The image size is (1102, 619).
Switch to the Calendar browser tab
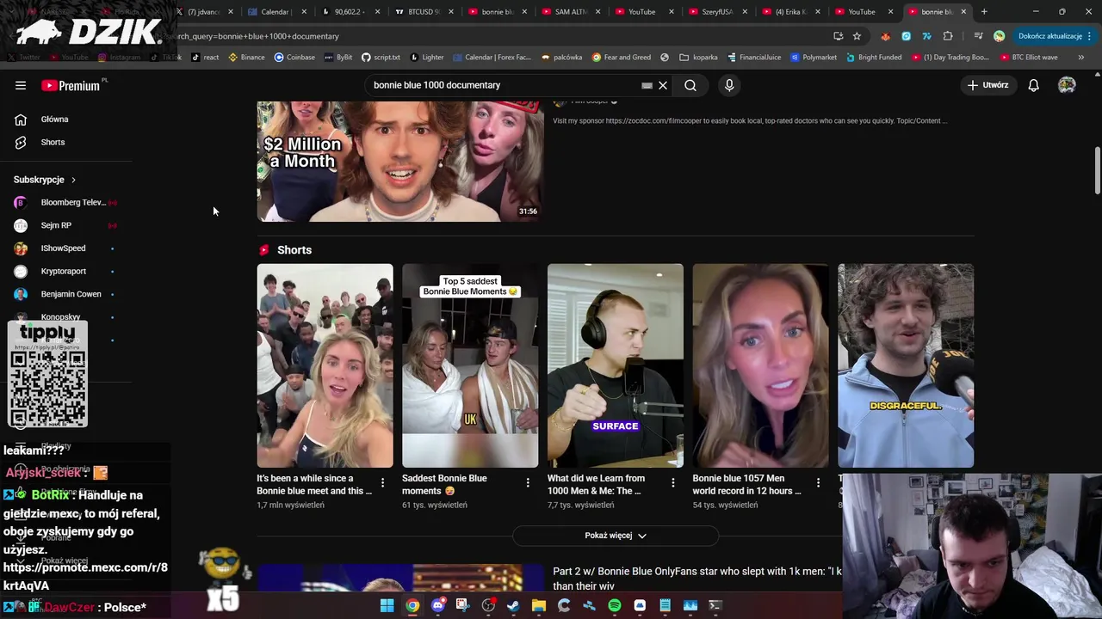coord(276,12)
